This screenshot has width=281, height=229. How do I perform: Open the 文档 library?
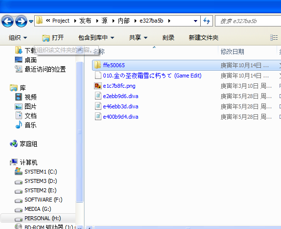tap(25, 116)
